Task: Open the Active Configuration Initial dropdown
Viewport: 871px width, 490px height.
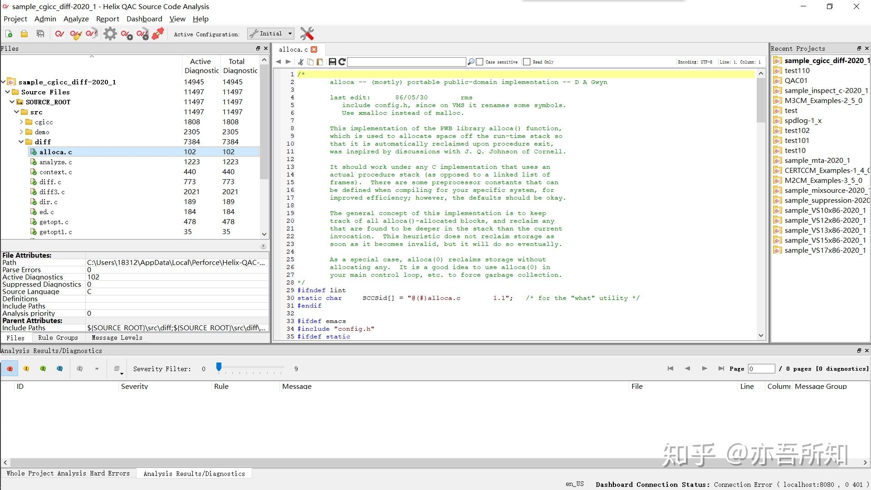Action: click(271, 34)
